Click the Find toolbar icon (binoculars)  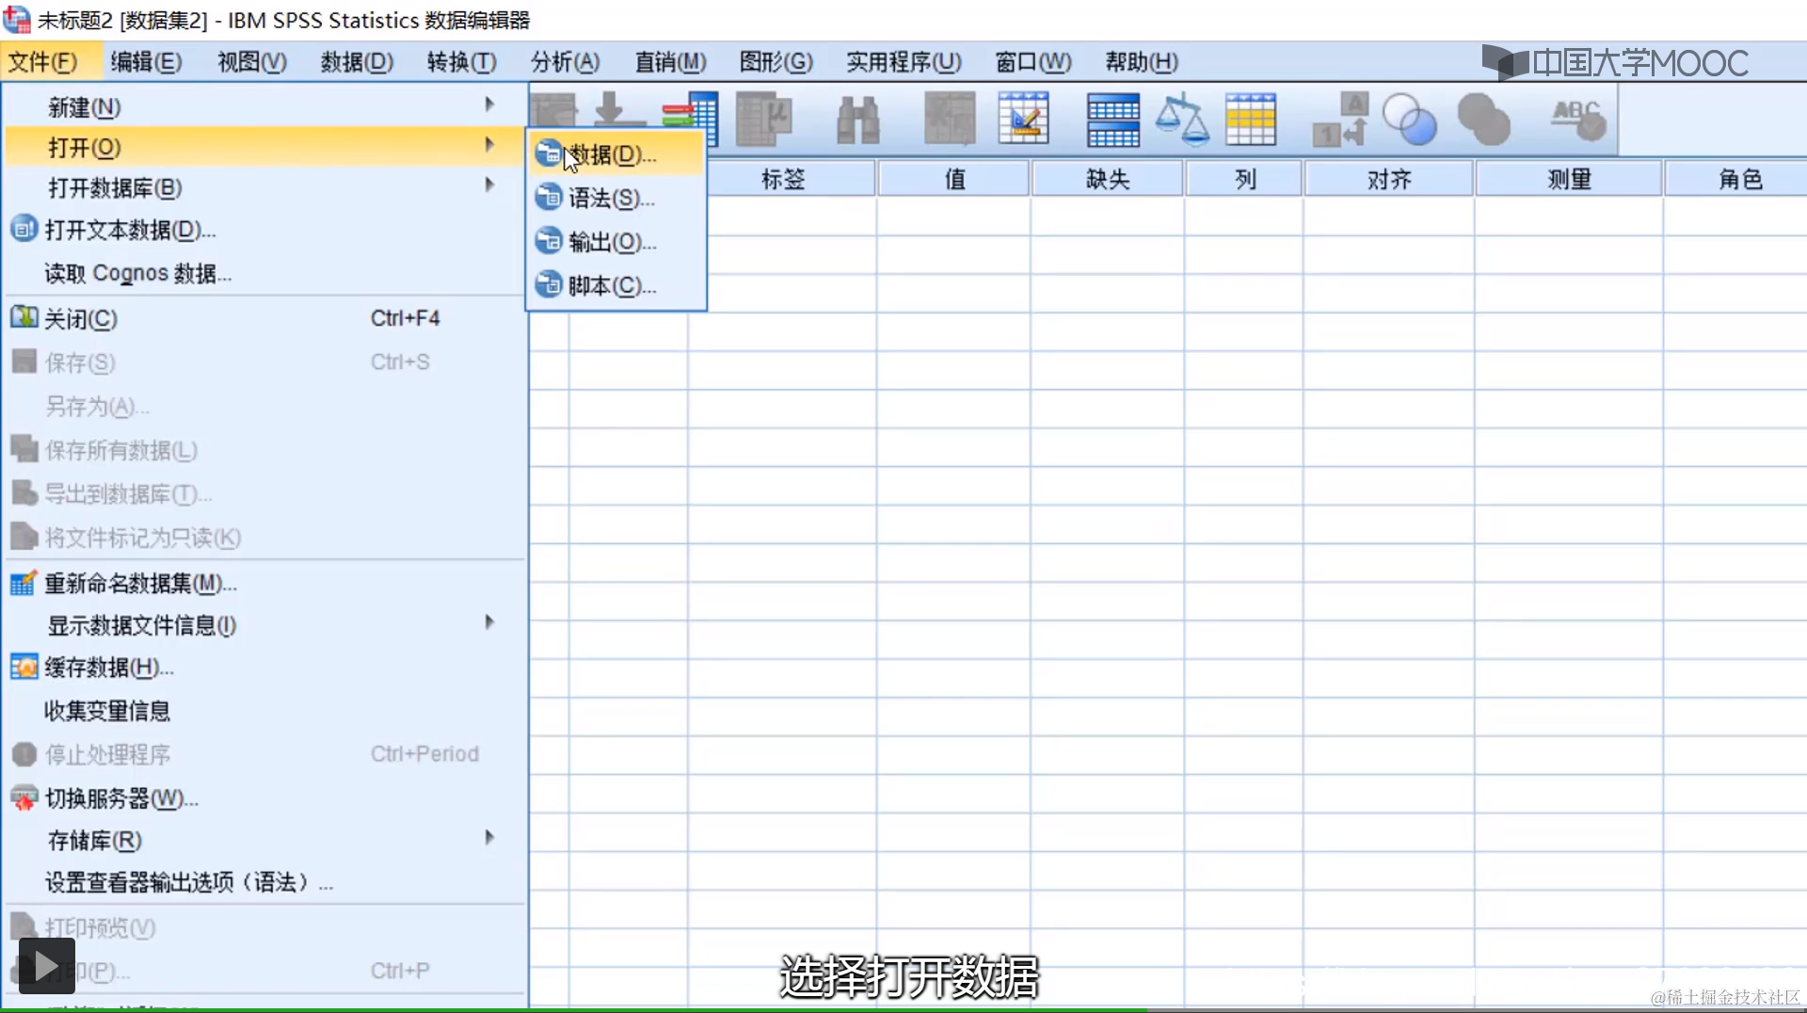(x=856, y=120)
